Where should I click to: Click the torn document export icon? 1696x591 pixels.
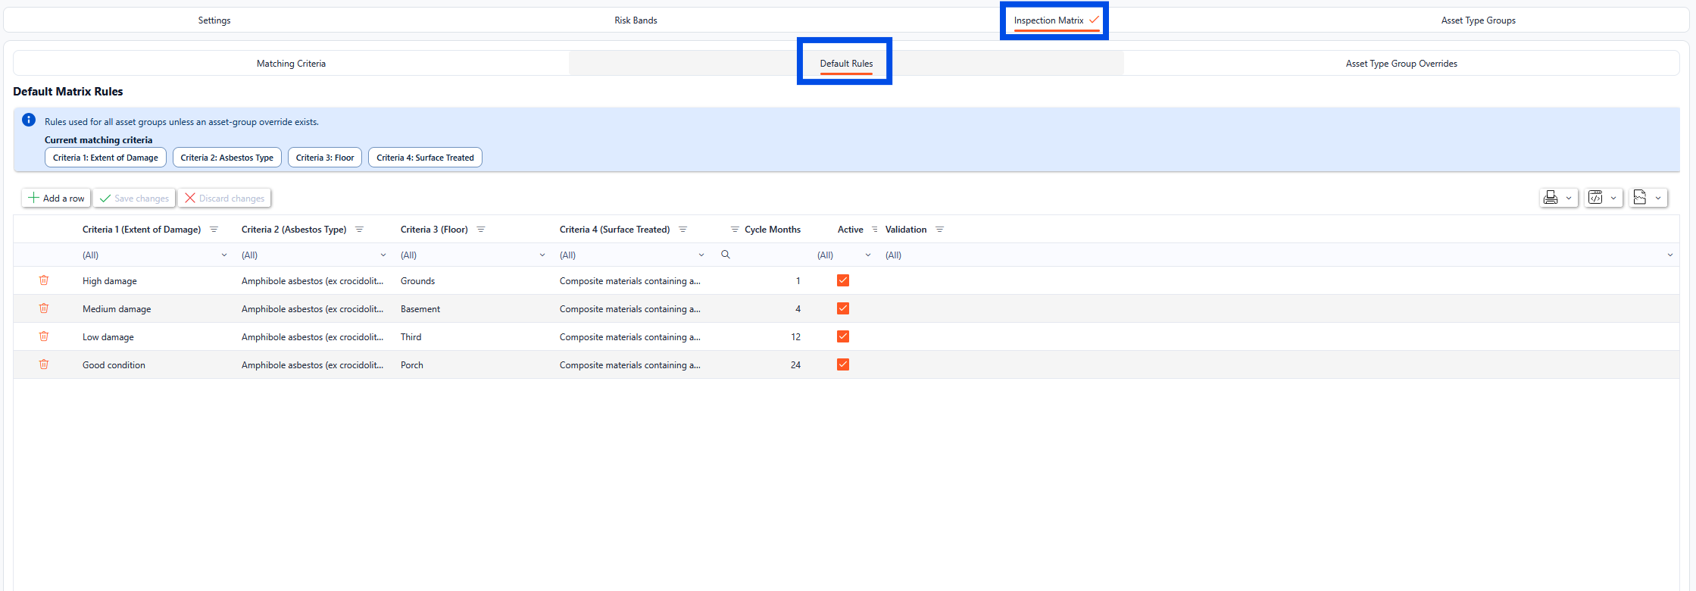[1640, 198]
